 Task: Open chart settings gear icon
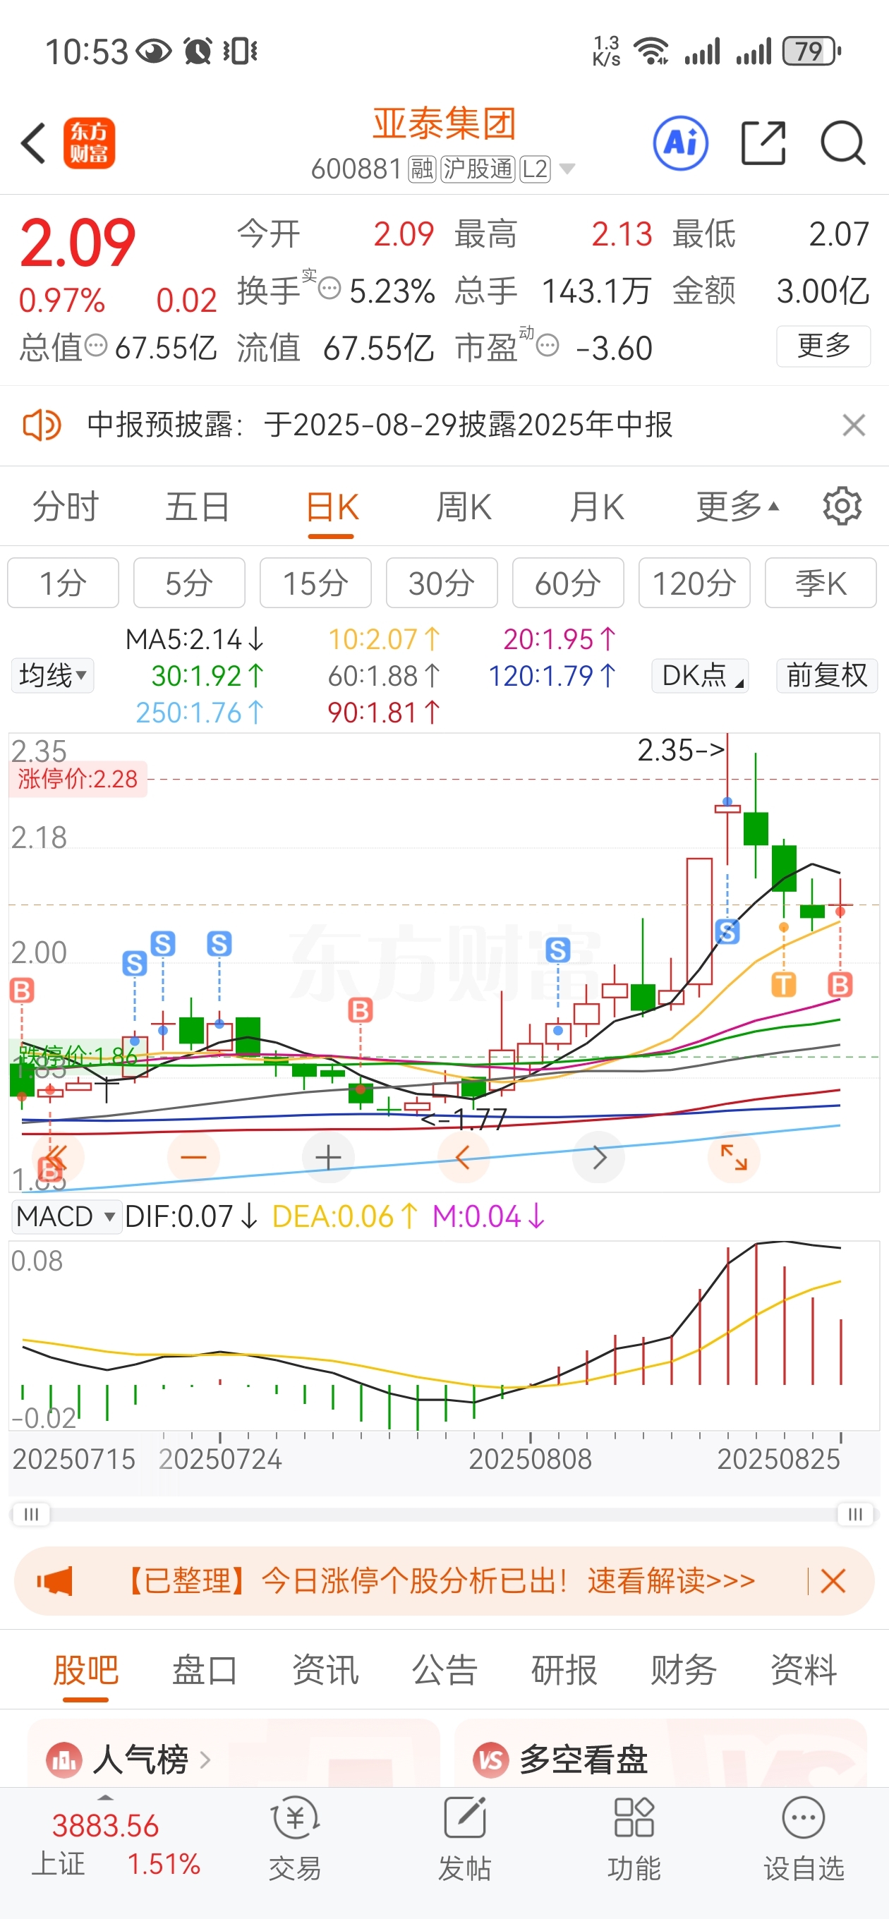(x=842, y=507)
